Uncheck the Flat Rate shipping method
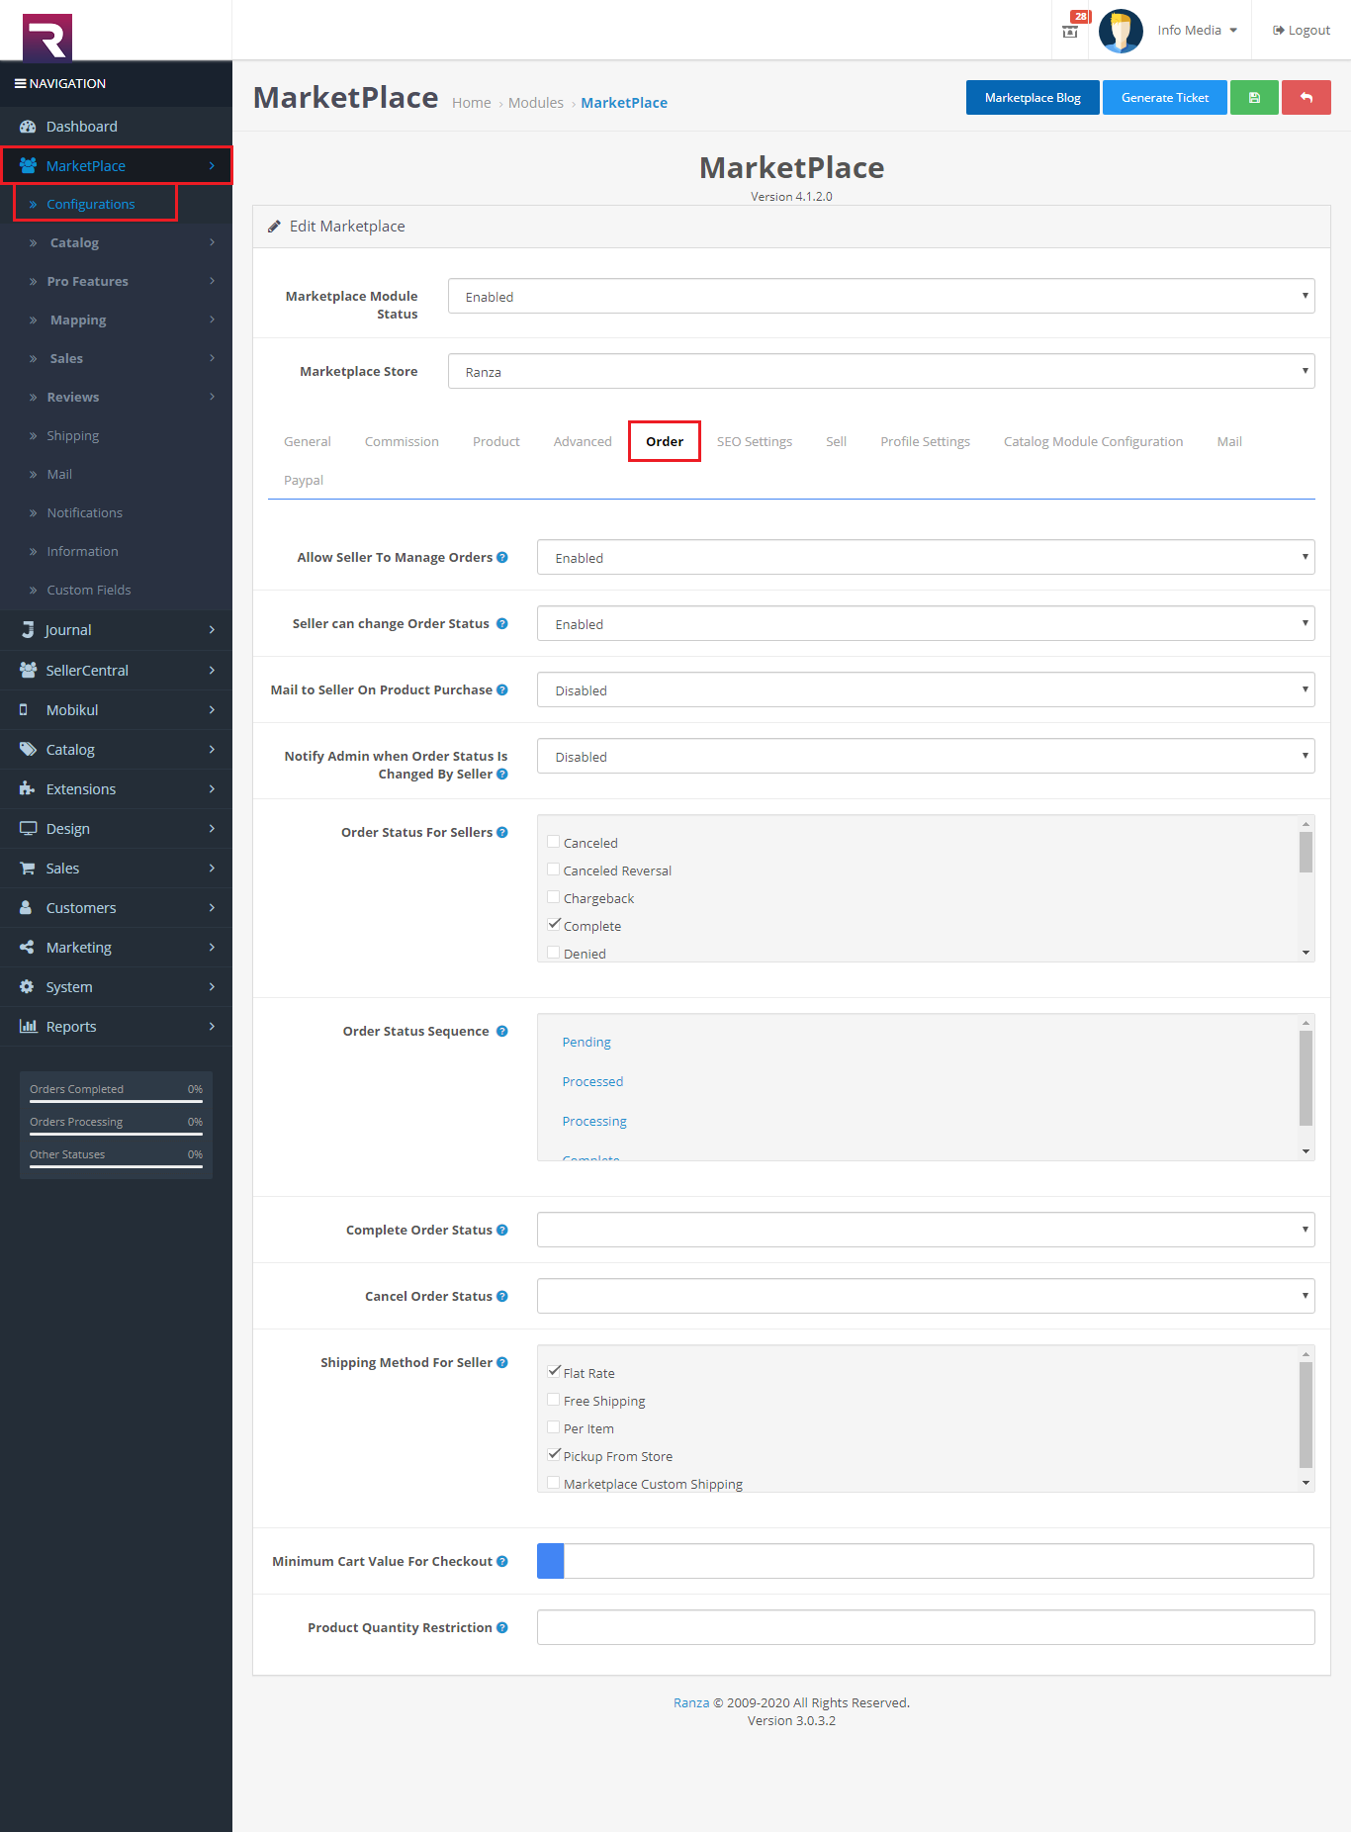 (554, 1372)
